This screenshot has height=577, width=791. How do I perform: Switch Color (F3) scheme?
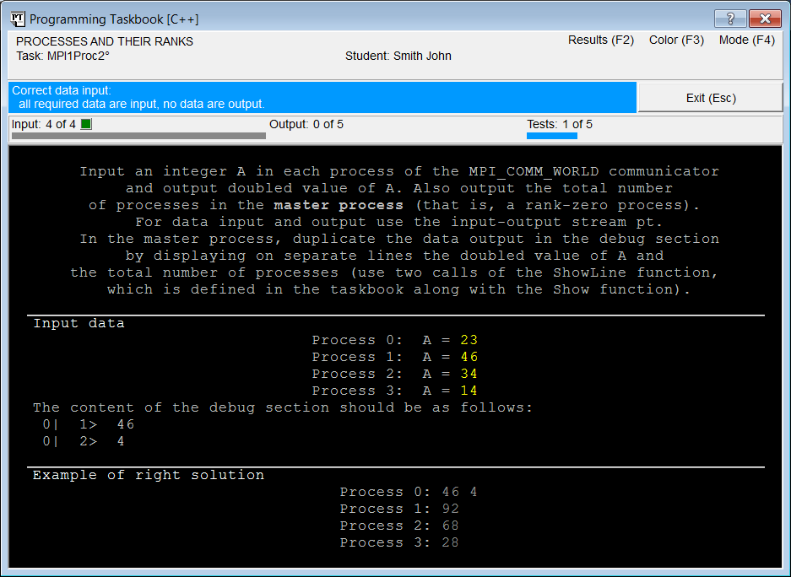click(676, 40)
